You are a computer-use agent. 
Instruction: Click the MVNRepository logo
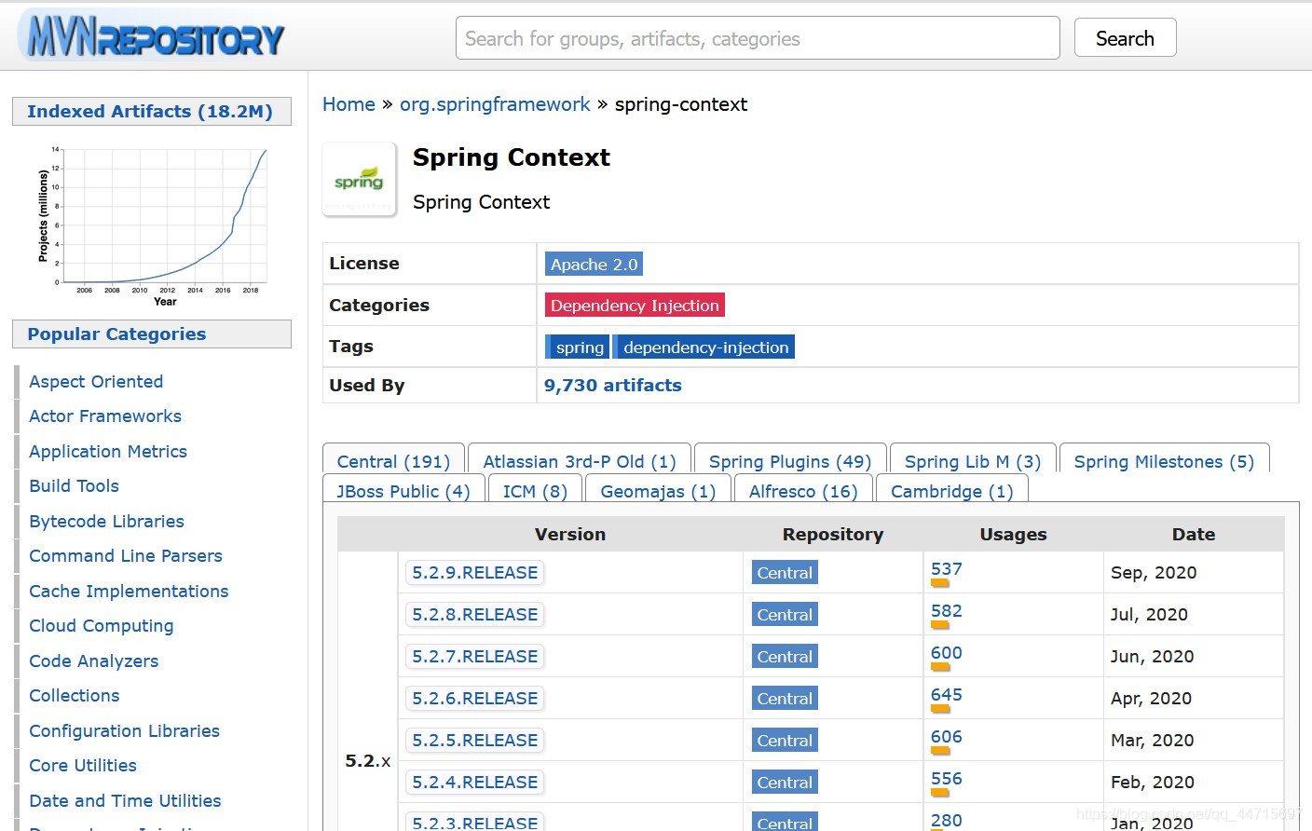click(x=151, y=37)
